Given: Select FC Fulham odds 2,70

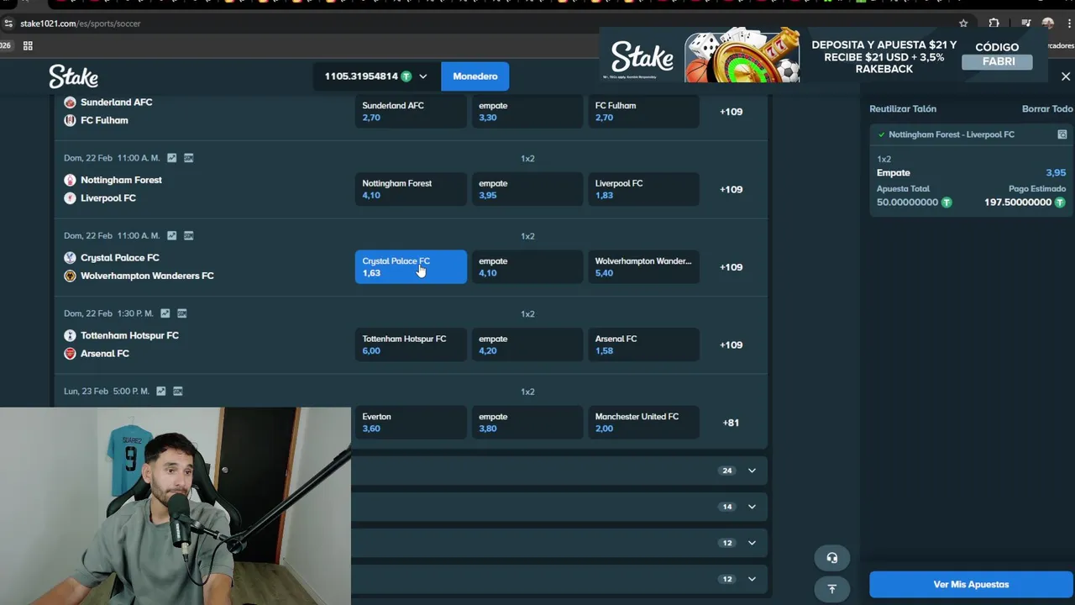Looking at the screenshot, I should pos(643,112).
